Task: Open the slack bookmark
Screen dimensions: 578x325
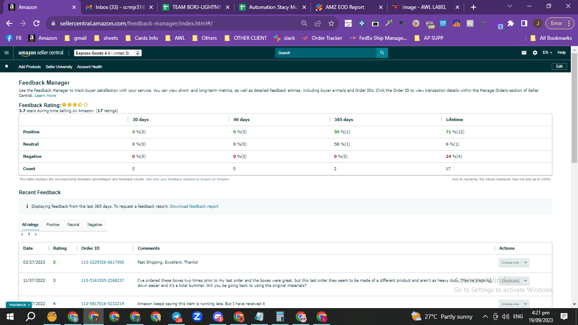Action: pyautogui.click(x=284, y=38)
